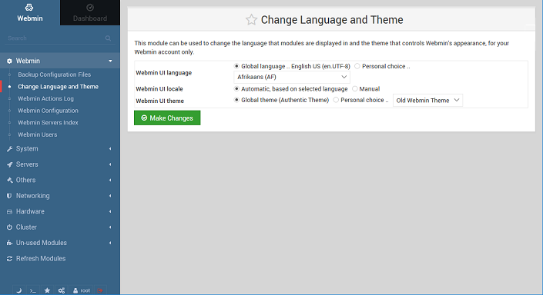Viewport: 543px width, 295px height.
Task: Open Backup Configuration Files
Action: tap(55, 75)
